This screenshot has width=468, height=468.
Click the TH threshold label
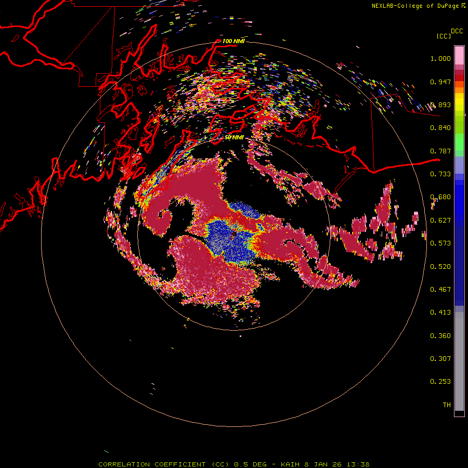(447, 405)
